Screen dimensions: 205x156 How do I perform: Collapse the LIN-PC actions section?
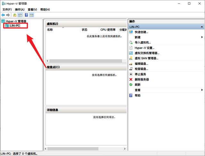tap(202, 27)
